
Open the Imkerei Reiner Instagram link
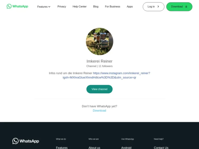(x=106, y=75)
